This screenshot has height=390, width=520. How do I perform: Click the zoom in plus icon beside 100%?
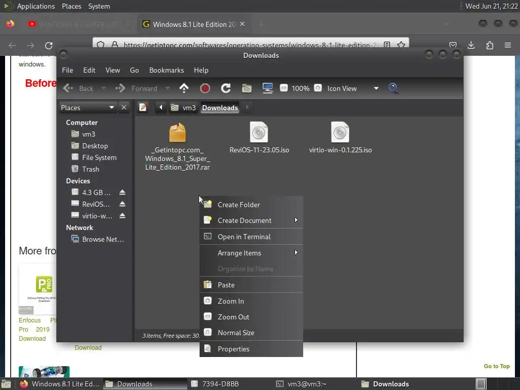(x=318, y=88)
